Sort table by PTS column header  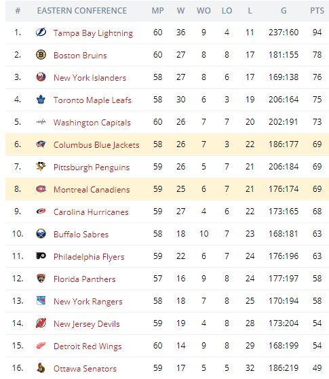317,11
